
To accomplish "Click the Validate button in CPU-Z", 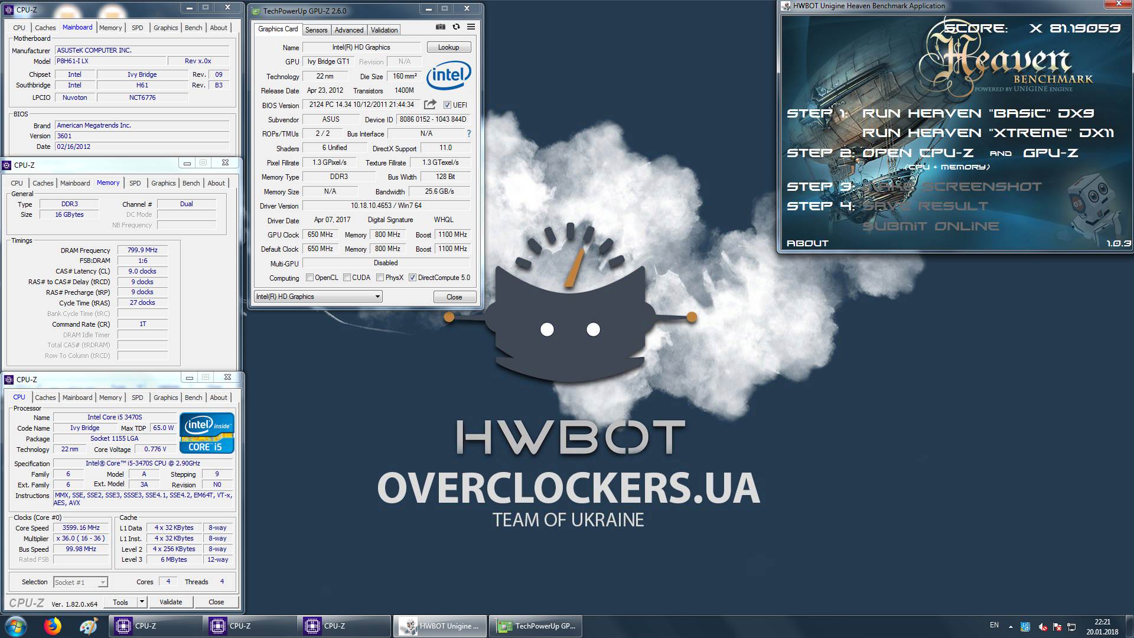I will pos(171,602).
